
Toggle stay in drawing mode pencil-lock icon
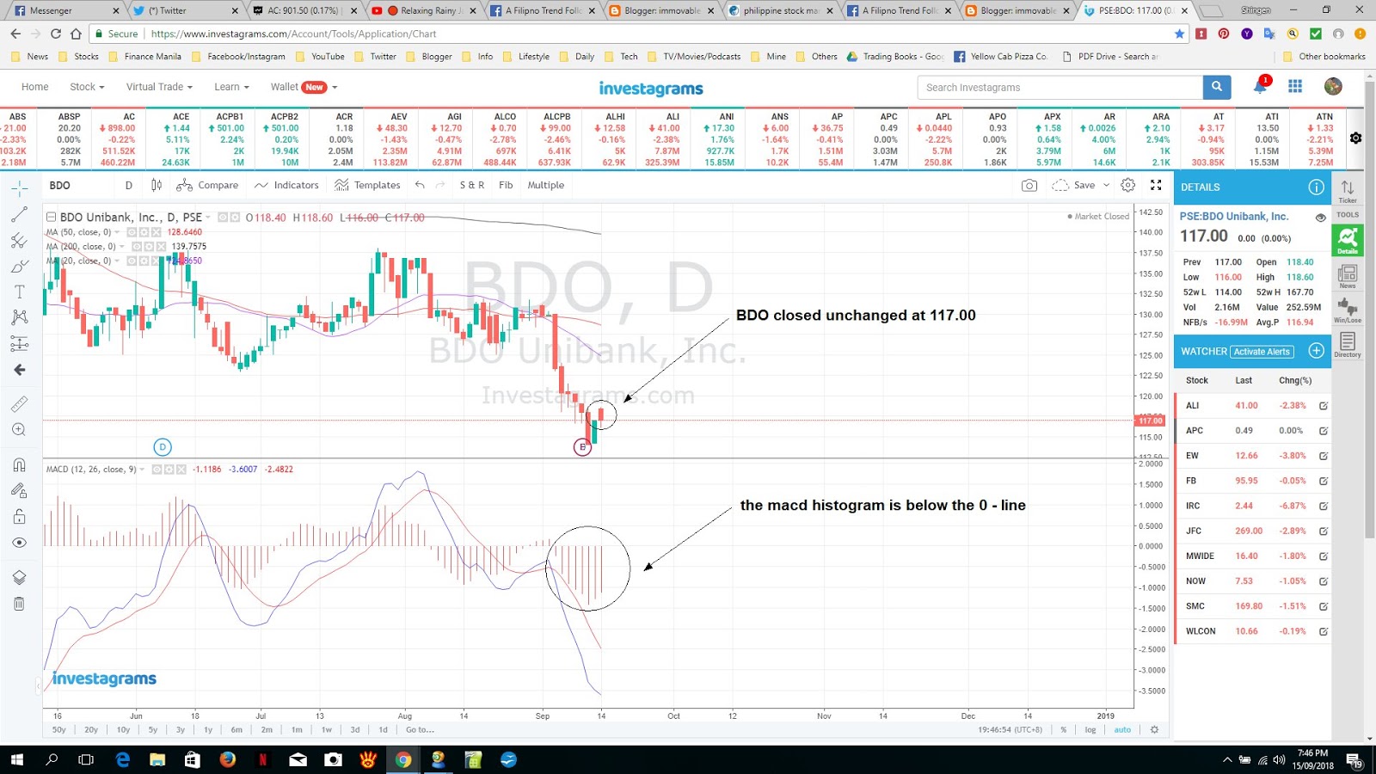click(x=19, y=490)
